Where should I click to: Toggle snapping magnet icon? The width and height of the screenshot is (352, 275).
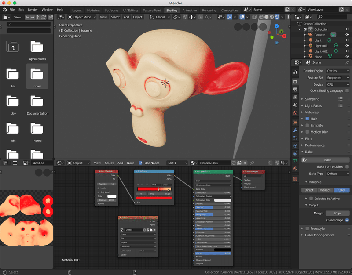click(x=185, y=17)
